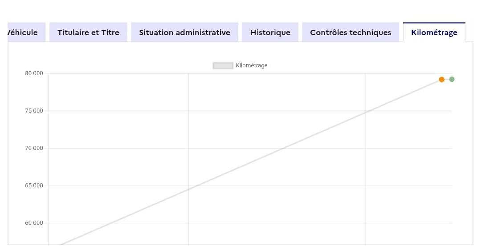Click mileage line where it crosses 60 000 gridline
The image size is (481, 246).
(x=110, y=223)
